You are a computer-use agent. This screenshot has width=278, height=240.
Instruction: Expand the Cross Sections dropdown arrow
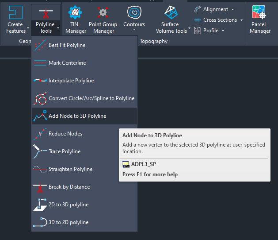(x=241, y=20)
